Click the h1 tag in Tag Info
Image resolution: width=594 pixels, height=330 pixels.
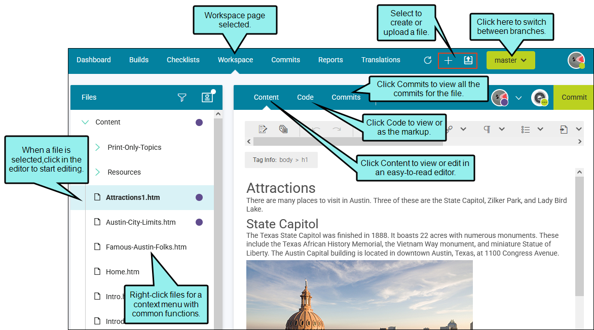305,160
